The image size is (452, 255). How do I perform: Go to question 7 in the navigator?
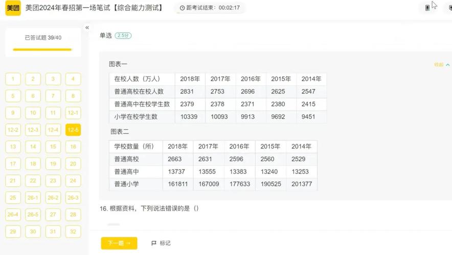point(53,96)
